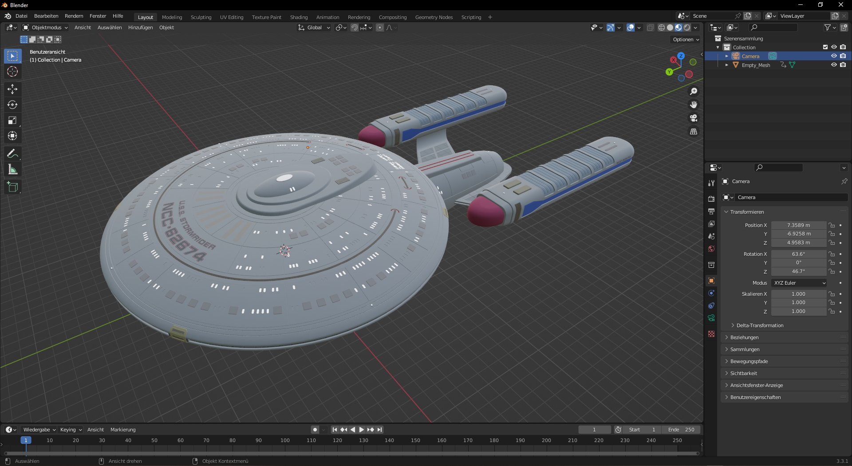Image resolution: width=852 pixels, height=466 pixels.
Task: Activate the Transform tool
Action: [12, 136]
